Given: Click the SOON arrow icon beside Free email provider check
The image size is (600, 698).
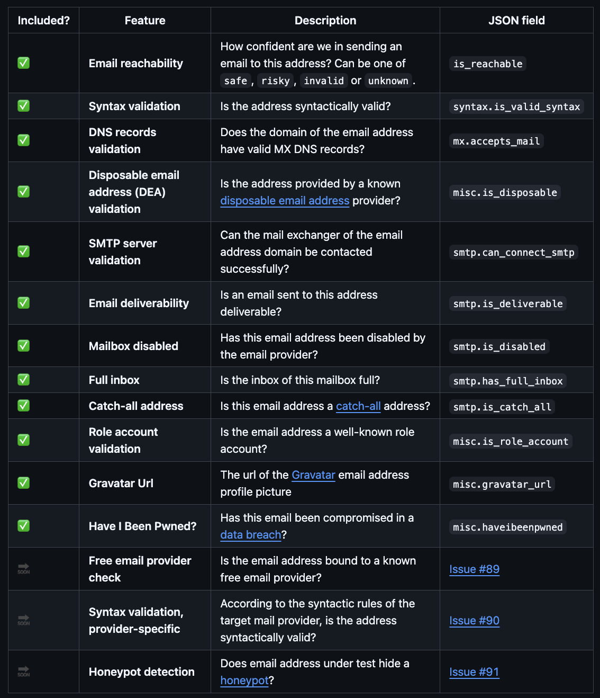Looking at the screenshot, I should point(24,569).
